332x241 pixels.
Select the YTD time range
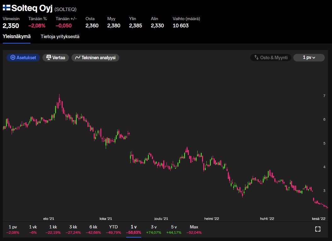[114, 230]
